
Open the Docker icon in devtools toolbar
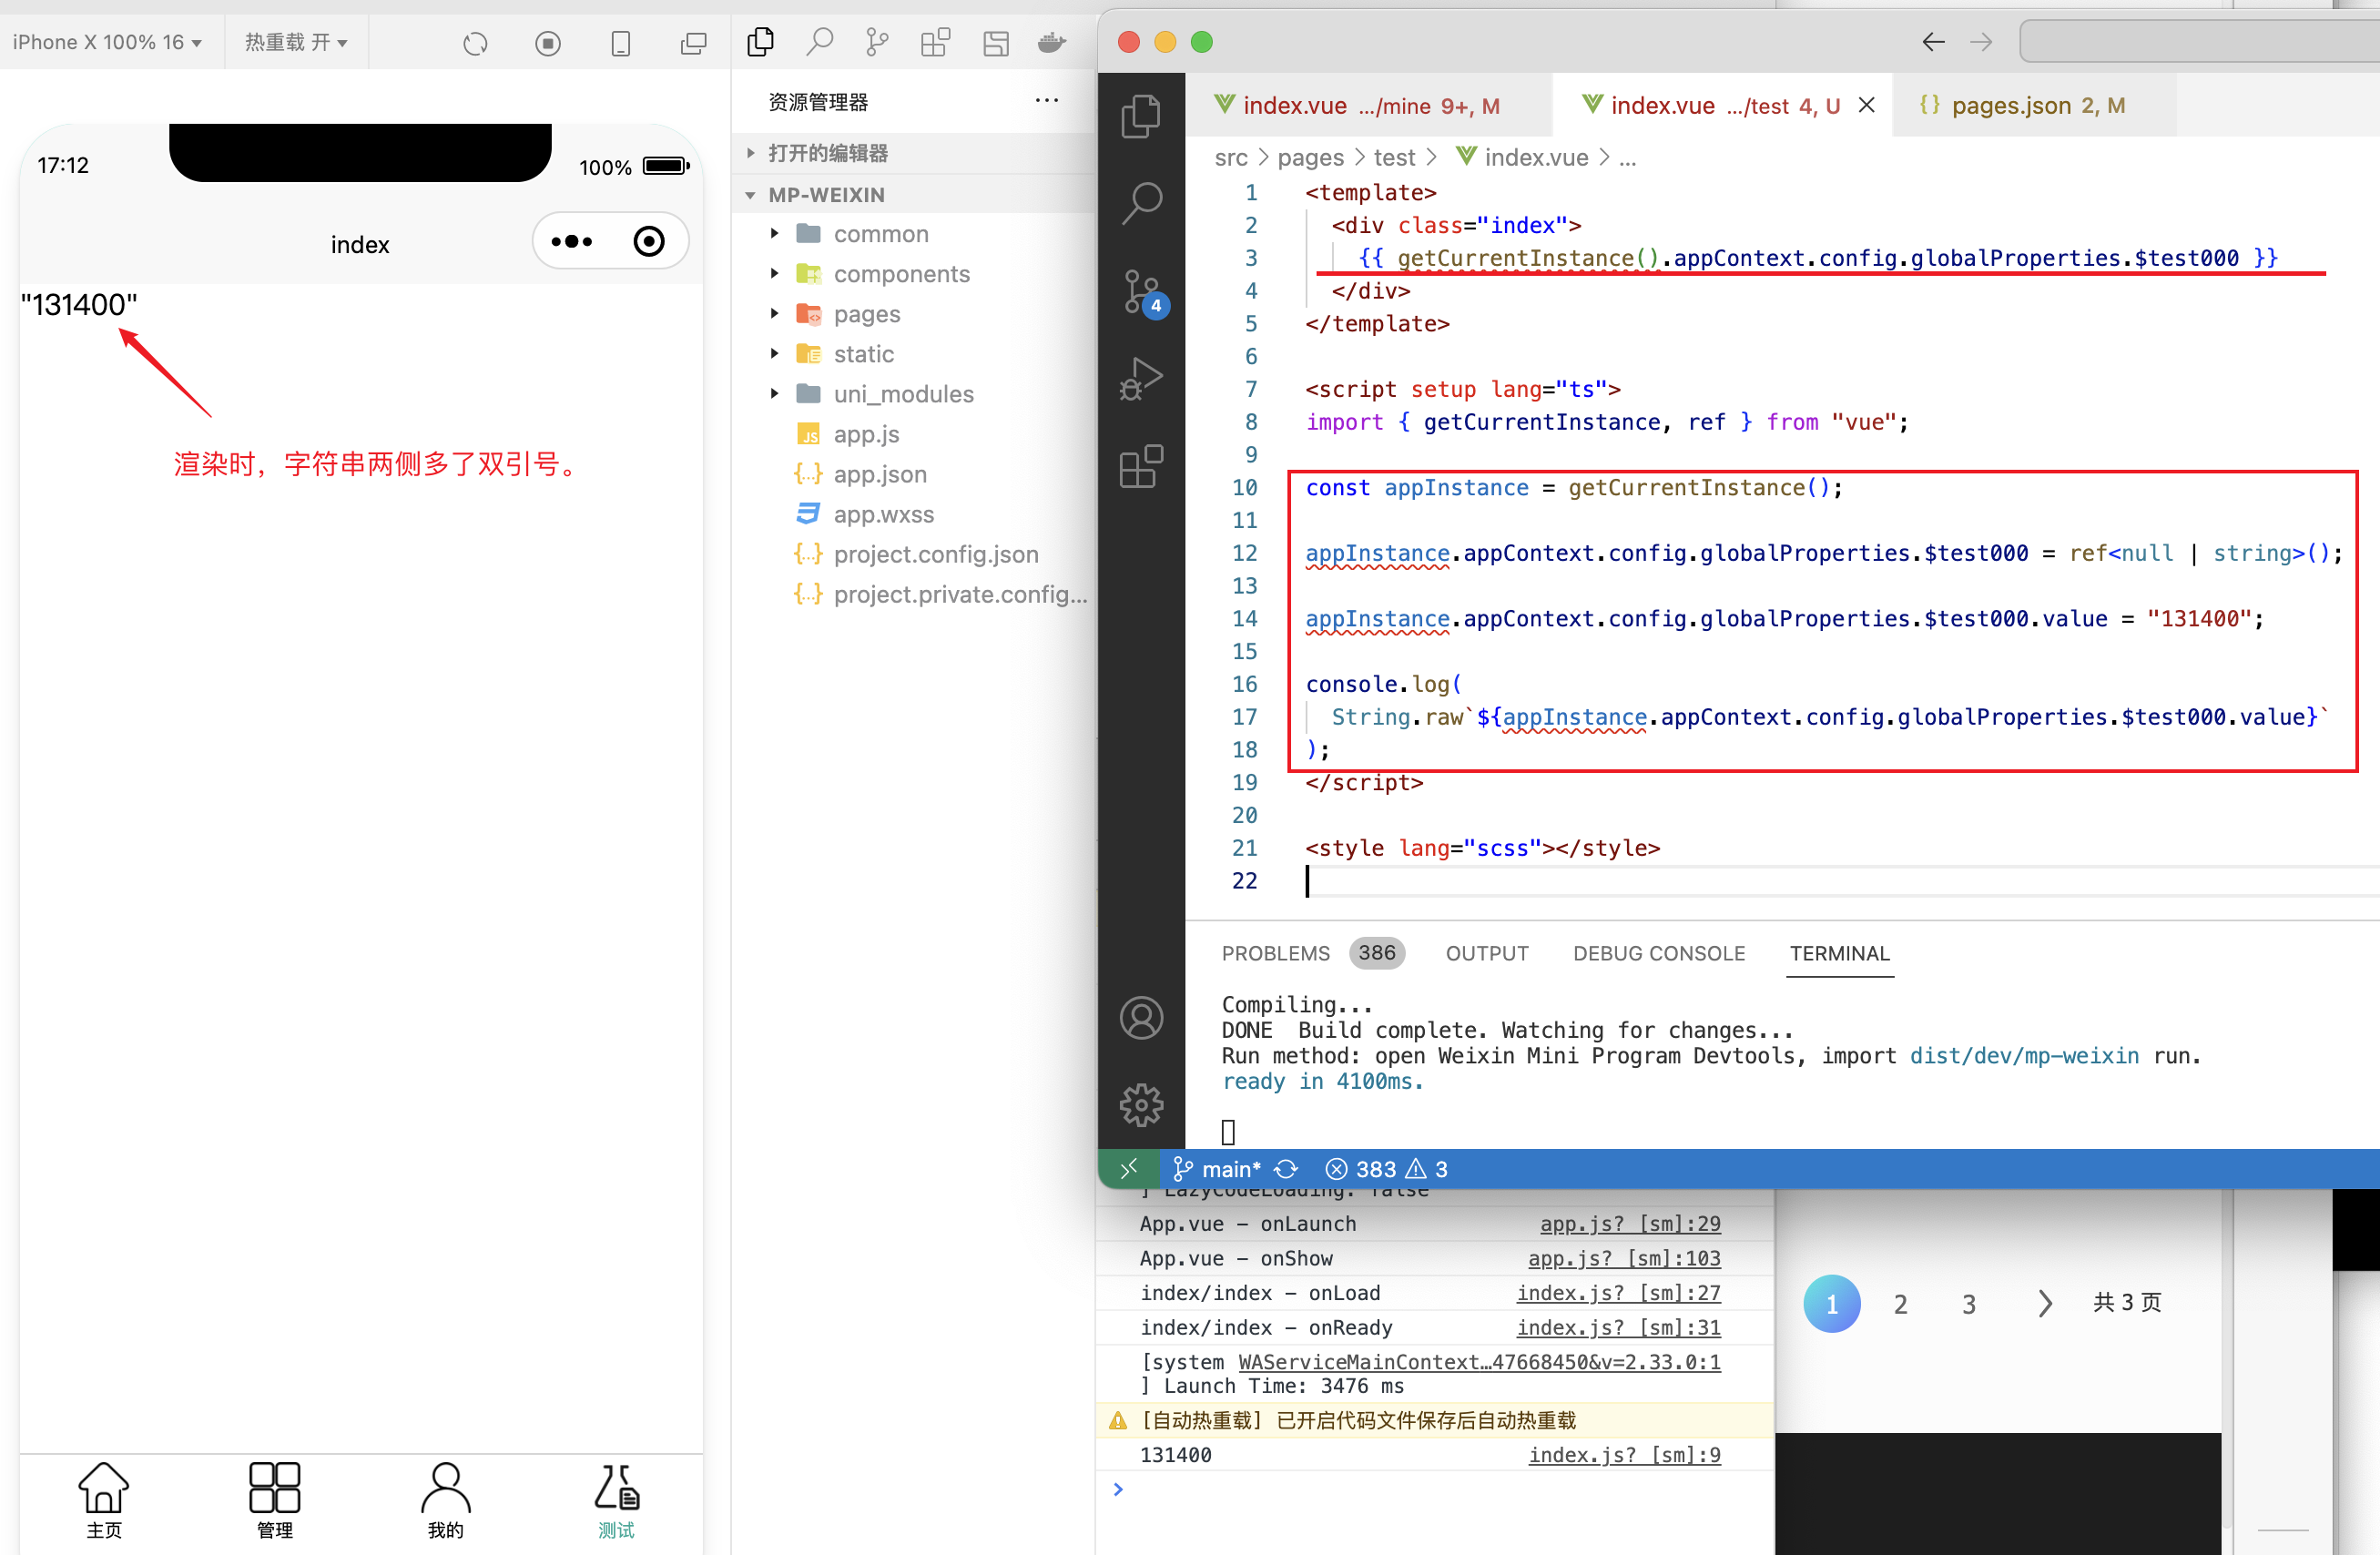pyautogui.click(x=1052, y=43)
